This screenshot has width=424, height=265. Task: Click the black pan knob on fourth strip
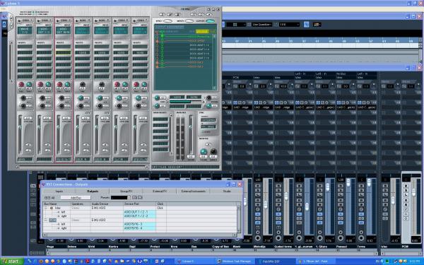coord(83,84)
